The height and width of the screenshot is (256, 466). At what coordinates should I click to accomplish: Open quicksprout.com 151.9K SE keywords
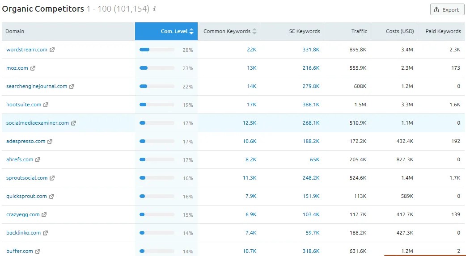click(311, 196)
